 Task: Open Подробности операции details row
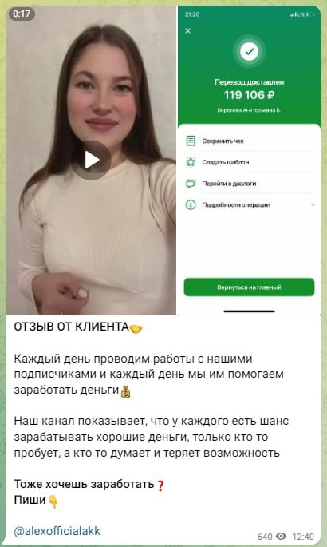pos(249,205)
